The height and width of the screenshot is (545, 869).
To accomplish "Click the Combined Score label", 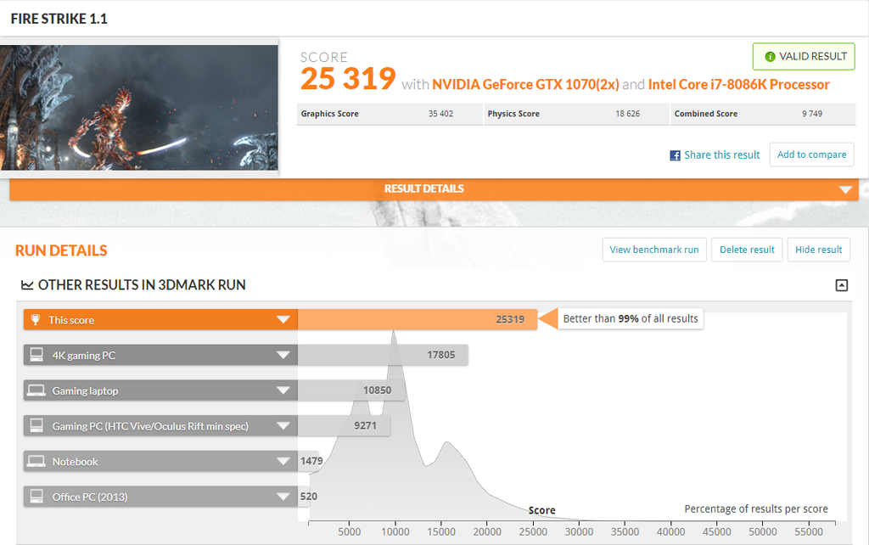I will (x=705, y=114).
